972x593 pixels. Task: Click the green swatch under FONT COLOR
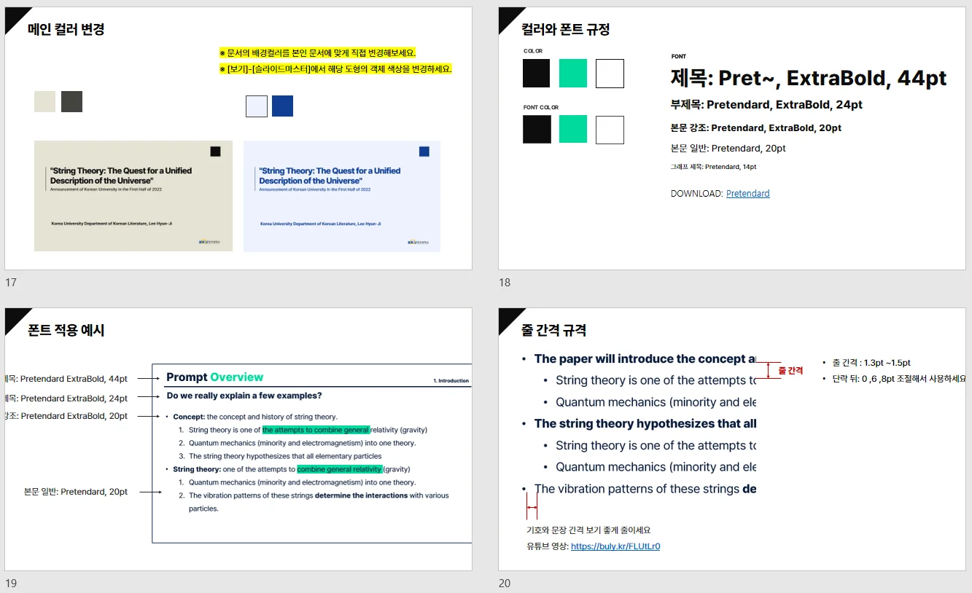coord(573,130)
